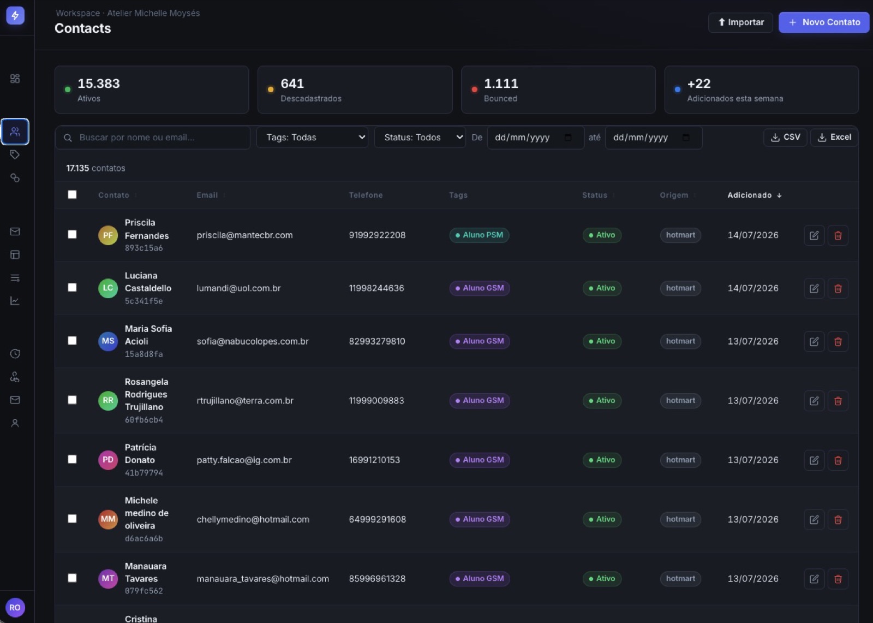The width and height of the screenshot is (873, 623).
Task: Edit Maria Sofia Acioli contact
Action: click(x=814, y=341)
